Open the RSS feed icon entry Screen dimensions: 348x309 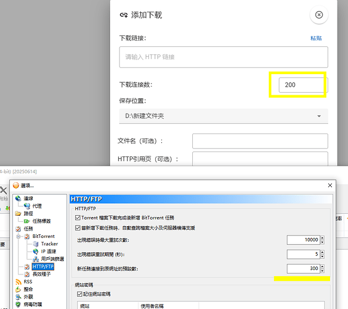(x=18, y=282)
